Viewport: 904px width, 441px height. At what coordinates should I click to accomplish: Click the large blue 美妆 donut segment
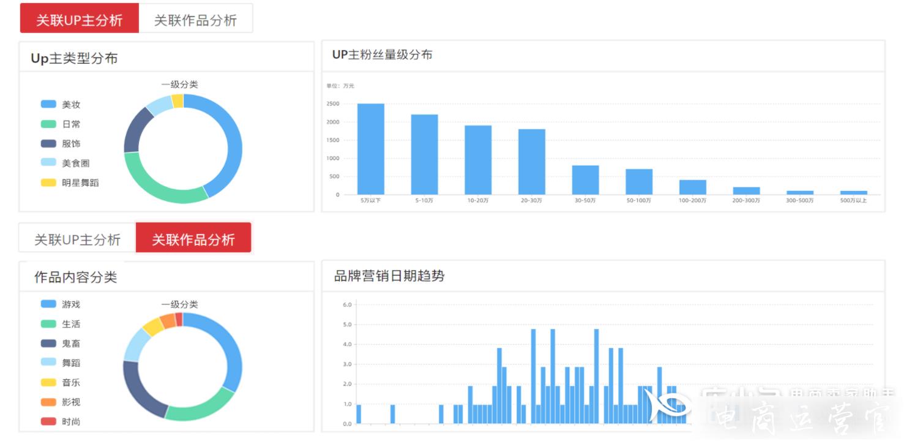click(x=234, y=147)
